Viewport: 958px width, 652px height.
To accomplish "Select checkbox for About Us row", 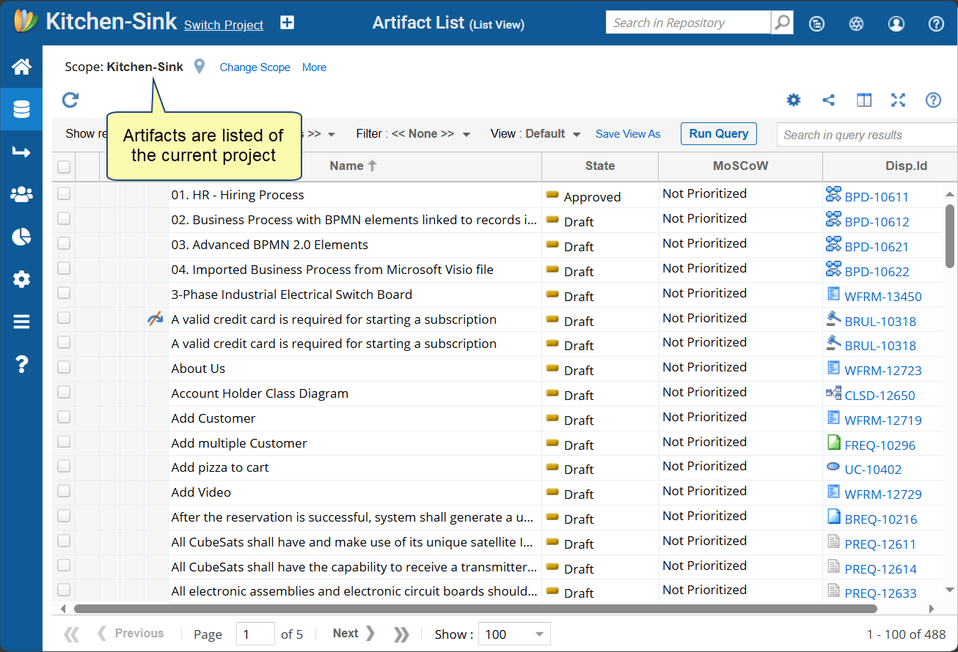I will pyautogui.click(x=64, y=367).
